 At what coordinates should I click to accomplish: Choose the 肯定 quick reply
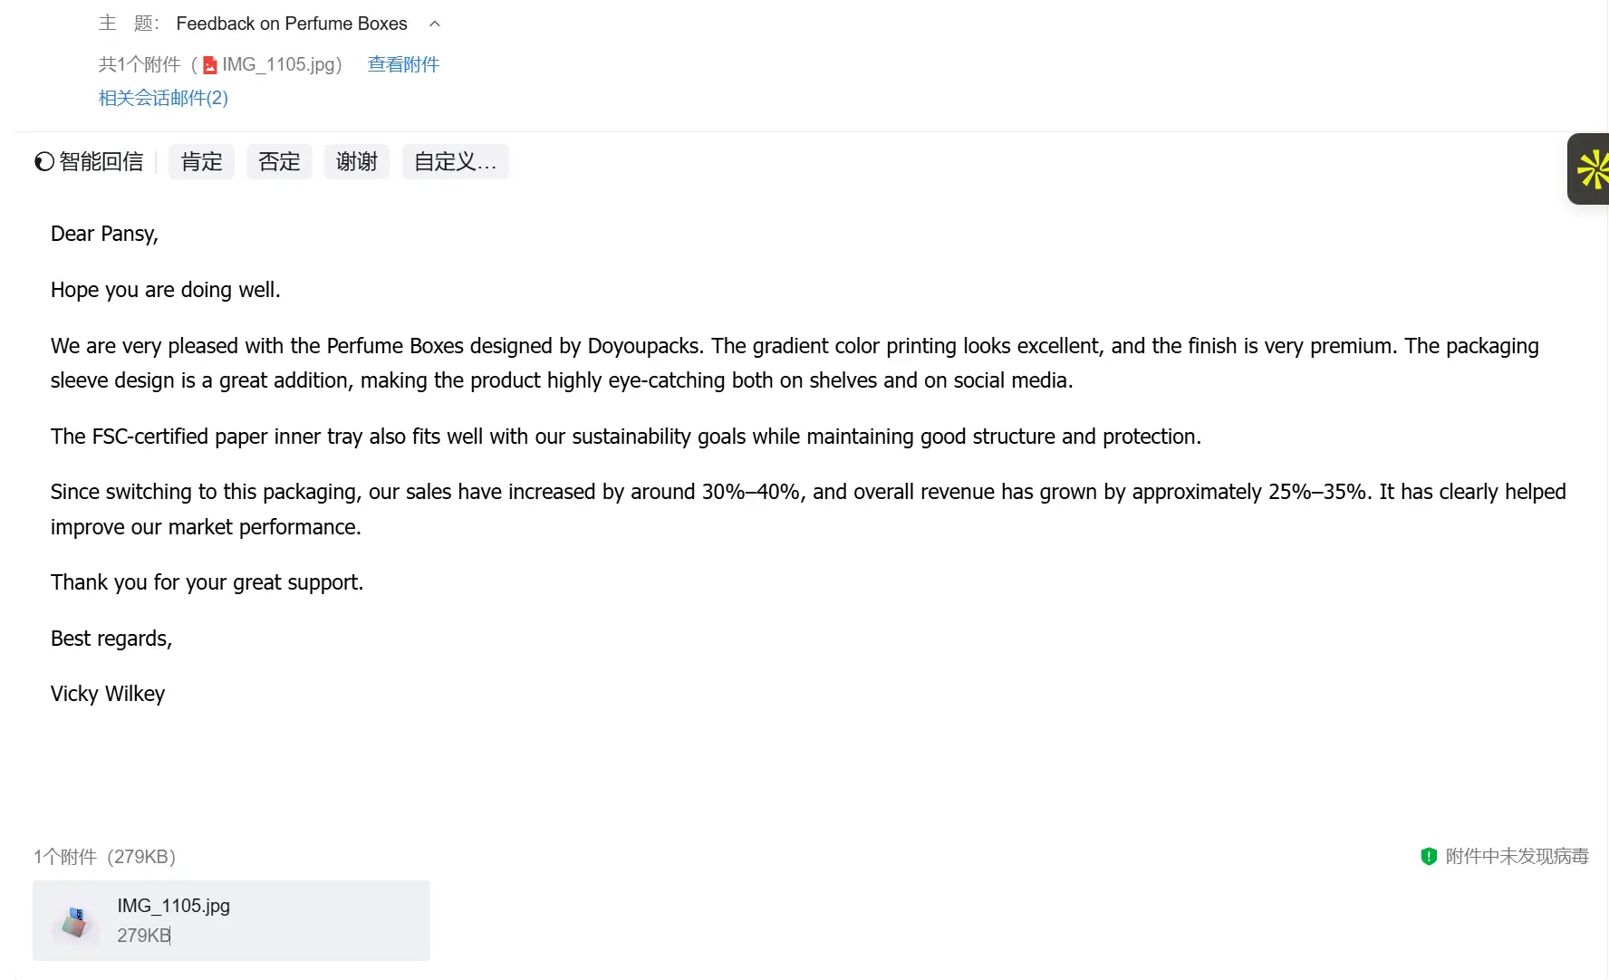click(201, 161)
